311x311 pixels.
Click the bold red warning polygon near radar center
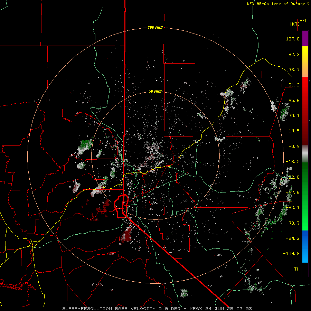pos(121,206)
